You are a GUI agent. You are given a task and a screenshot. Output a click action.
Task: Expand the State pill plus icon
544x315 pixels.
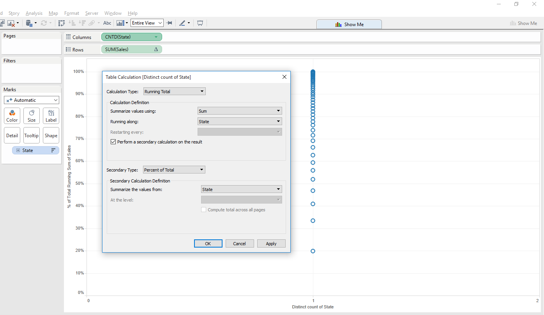18,150
